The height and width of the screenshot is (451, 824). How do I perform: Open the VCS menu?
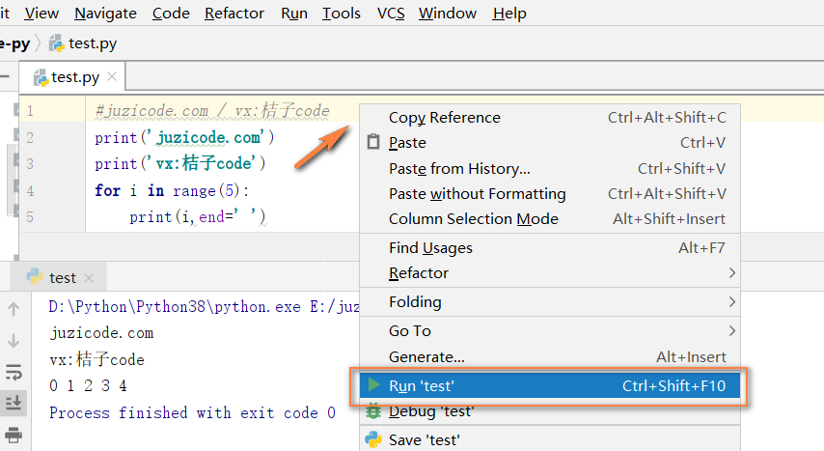391,14
